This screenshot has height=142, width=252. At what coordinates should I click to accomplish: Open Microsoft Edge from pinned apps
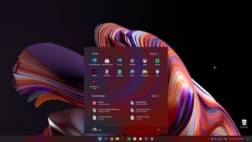(x=94, y=62)
